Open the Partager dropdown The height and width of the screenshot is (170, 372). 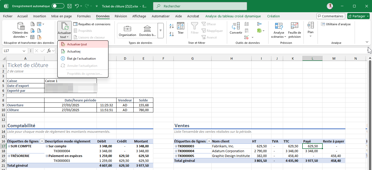[x=368, y=16]
